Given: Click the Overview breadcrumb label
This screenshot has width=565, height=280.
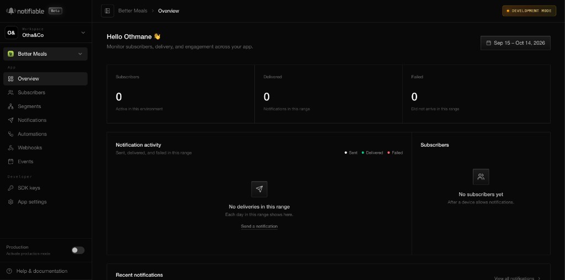Looking at the screenshot, I should click(169, 11).
